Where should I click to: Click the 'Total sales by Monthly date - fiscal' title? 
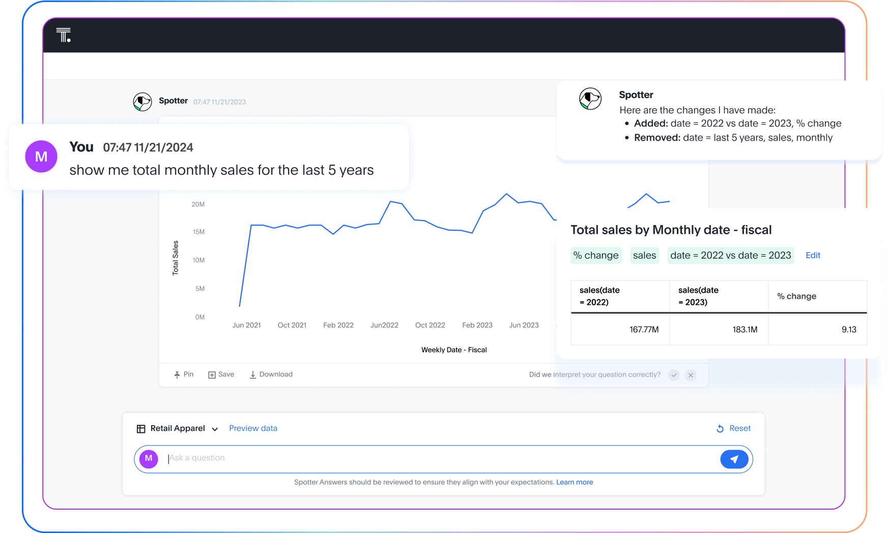(x=671, y=230)
